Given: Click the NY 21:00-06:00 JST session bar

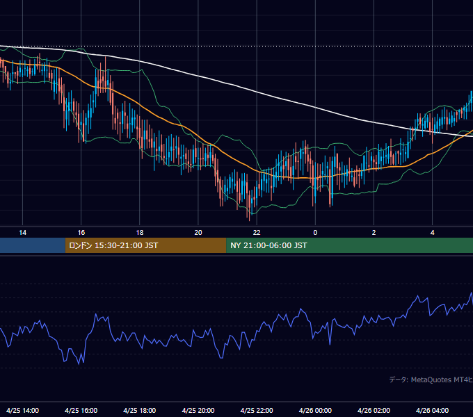Looking at the screenshot, I should (x=350, y=245).
